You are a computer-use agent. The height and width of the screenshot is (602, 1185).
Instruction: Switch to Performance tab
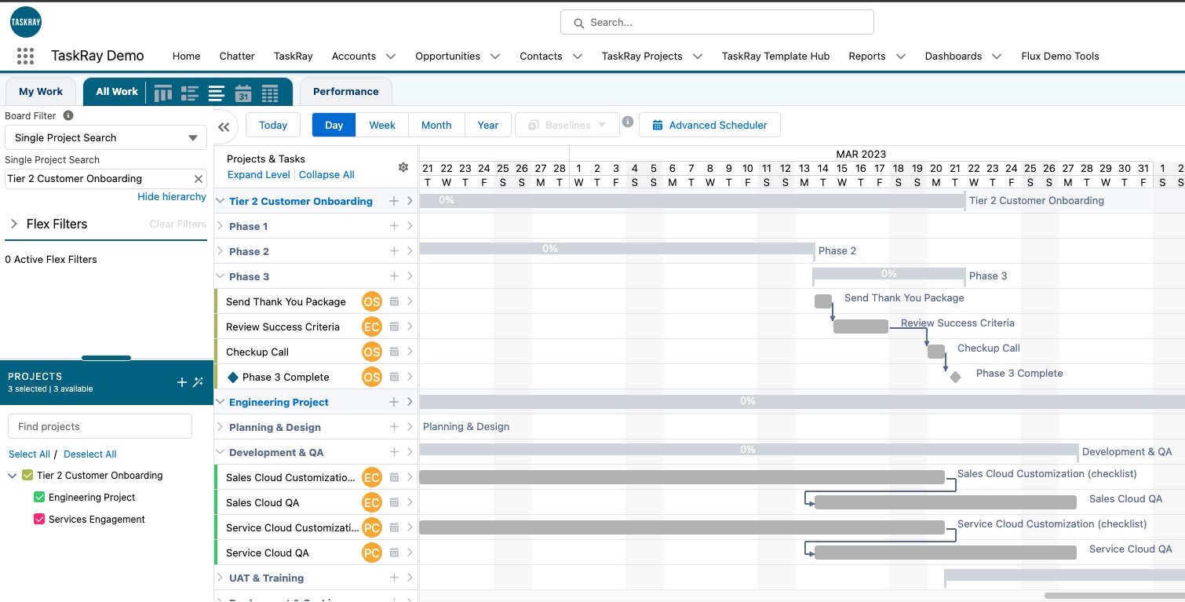pyautogui.click(x=346, y=92)
